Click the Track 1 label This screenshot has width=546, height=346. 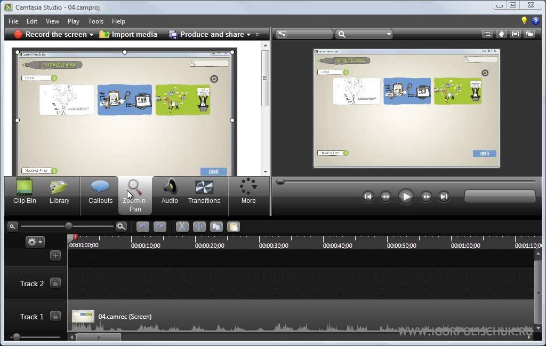(31, 317)
